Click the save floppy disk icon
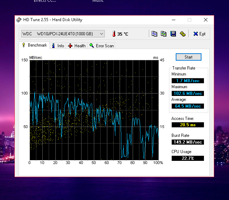Screen dimensions: 229x200 [x=173, y=34]
